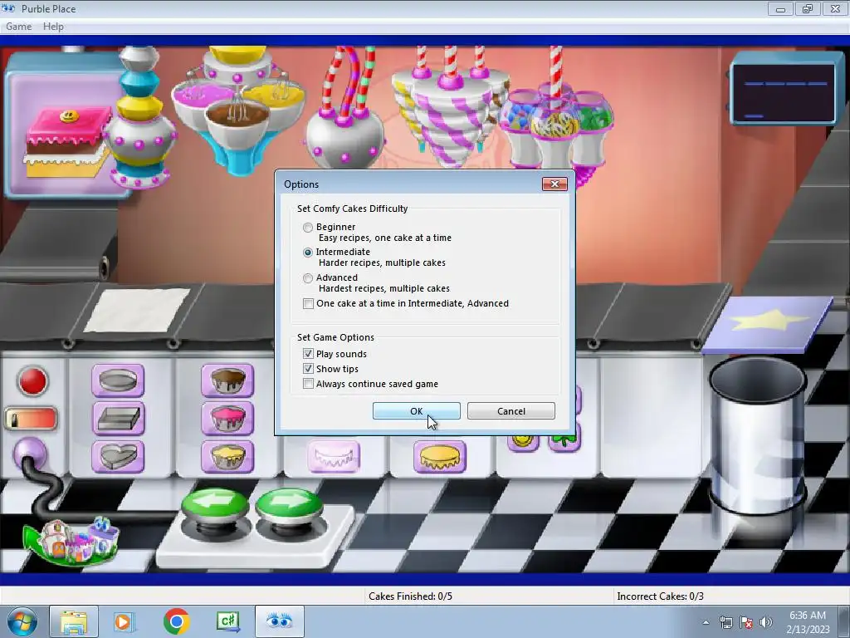The height and width of the screenshot is (638, 850).
Task: Click the green left conveyor arrow button
Action: [x=215, y=506]
